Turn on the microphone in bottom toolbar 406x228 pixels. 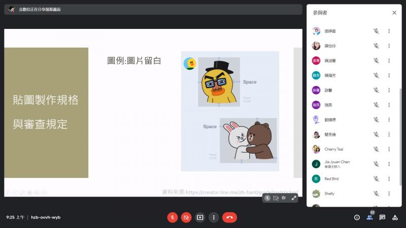pyautogui.click(x=173, y=217)
